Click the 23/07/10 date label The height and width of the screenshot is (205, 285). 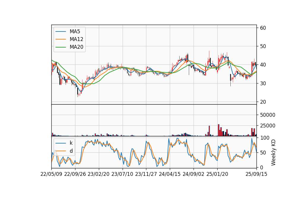pos(122,174)
